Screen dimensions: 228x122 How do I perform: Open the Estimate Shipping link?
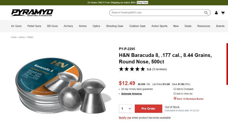[x=131, y=94]
